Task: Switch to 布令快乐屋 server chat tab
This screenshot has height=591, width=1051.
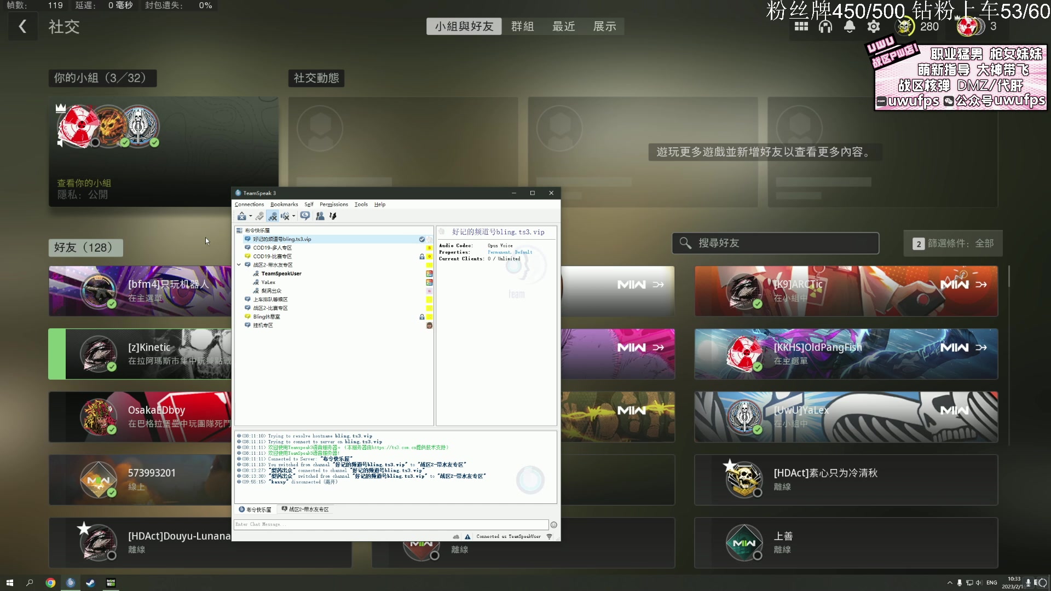Action: point(255,509)
